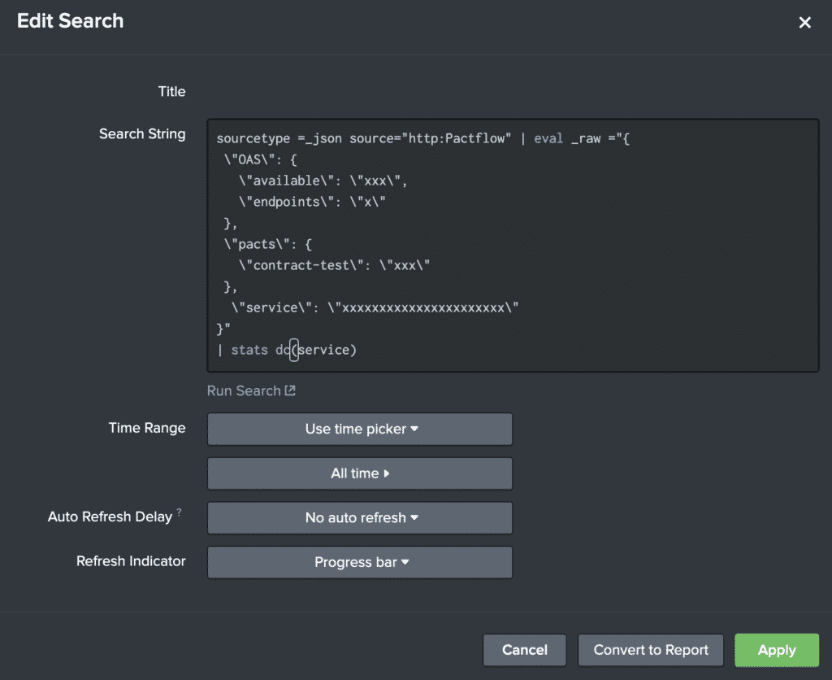Click the X to close Edit Search
This screenshot has height=680, width=832.
pyautogui.click(x=804, y=22)
